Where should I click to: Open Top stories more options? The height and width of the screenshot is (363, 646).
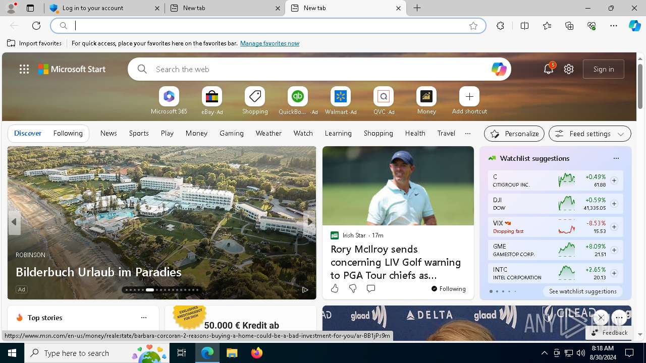[144, 318]
